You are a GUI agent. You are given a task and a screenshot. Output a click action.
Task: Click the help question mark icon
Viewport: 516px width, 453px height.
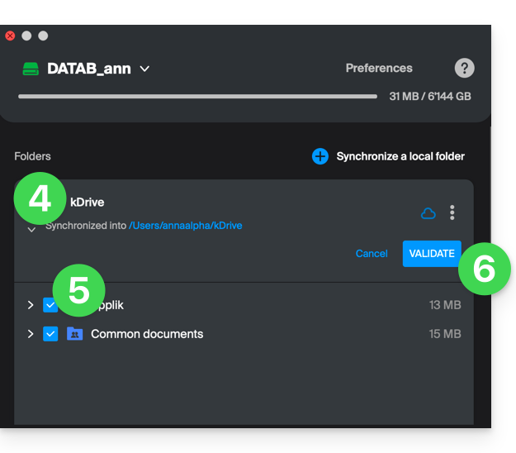[465, 68]
